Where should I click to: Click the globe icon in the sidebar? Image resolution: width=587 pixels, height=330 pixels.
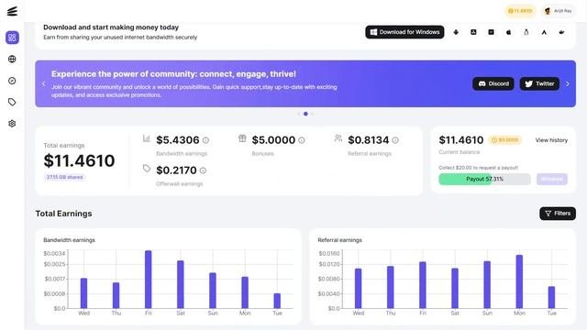coord(12,59)
